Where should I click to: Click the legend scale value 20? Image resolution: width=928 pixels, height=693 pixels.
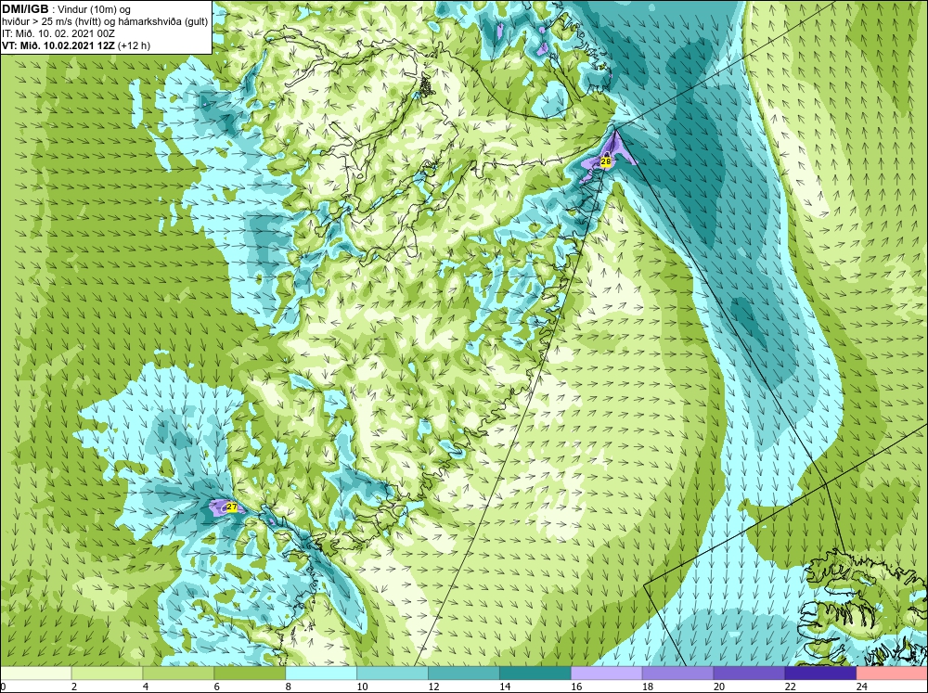[718, 687]
